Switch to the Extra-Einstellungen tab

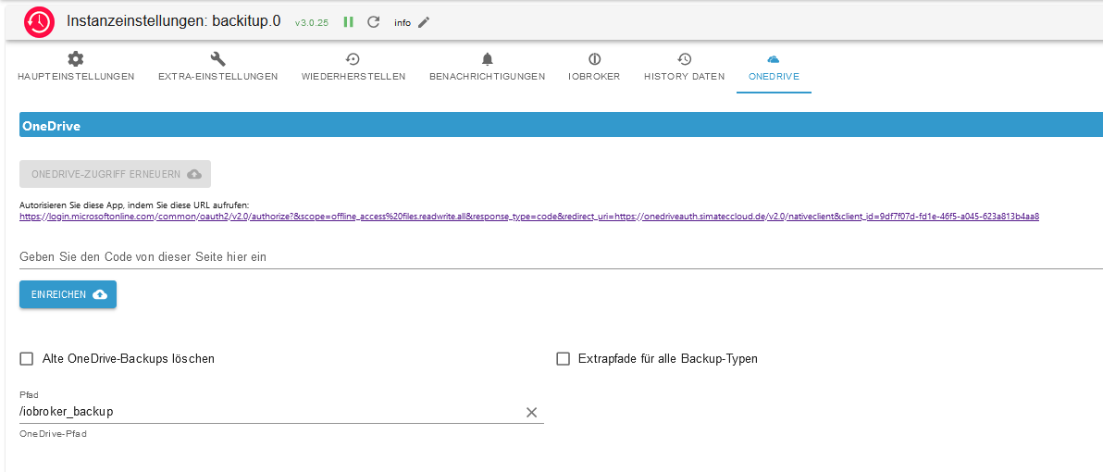click(x=218, y=68)
